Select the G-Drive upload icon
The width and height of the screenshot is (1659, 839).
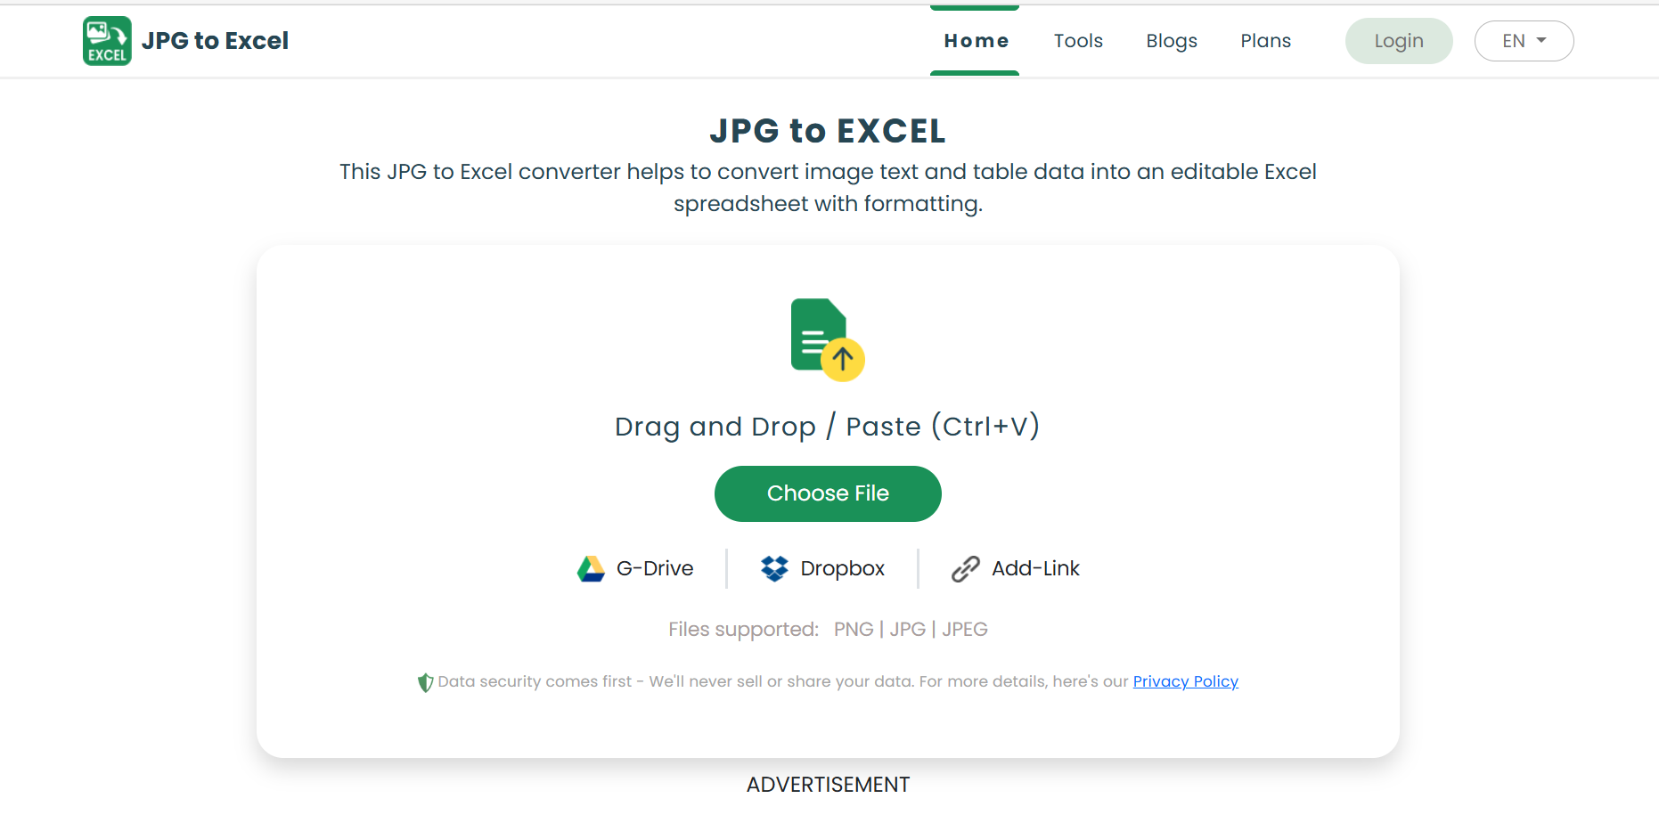592,568
